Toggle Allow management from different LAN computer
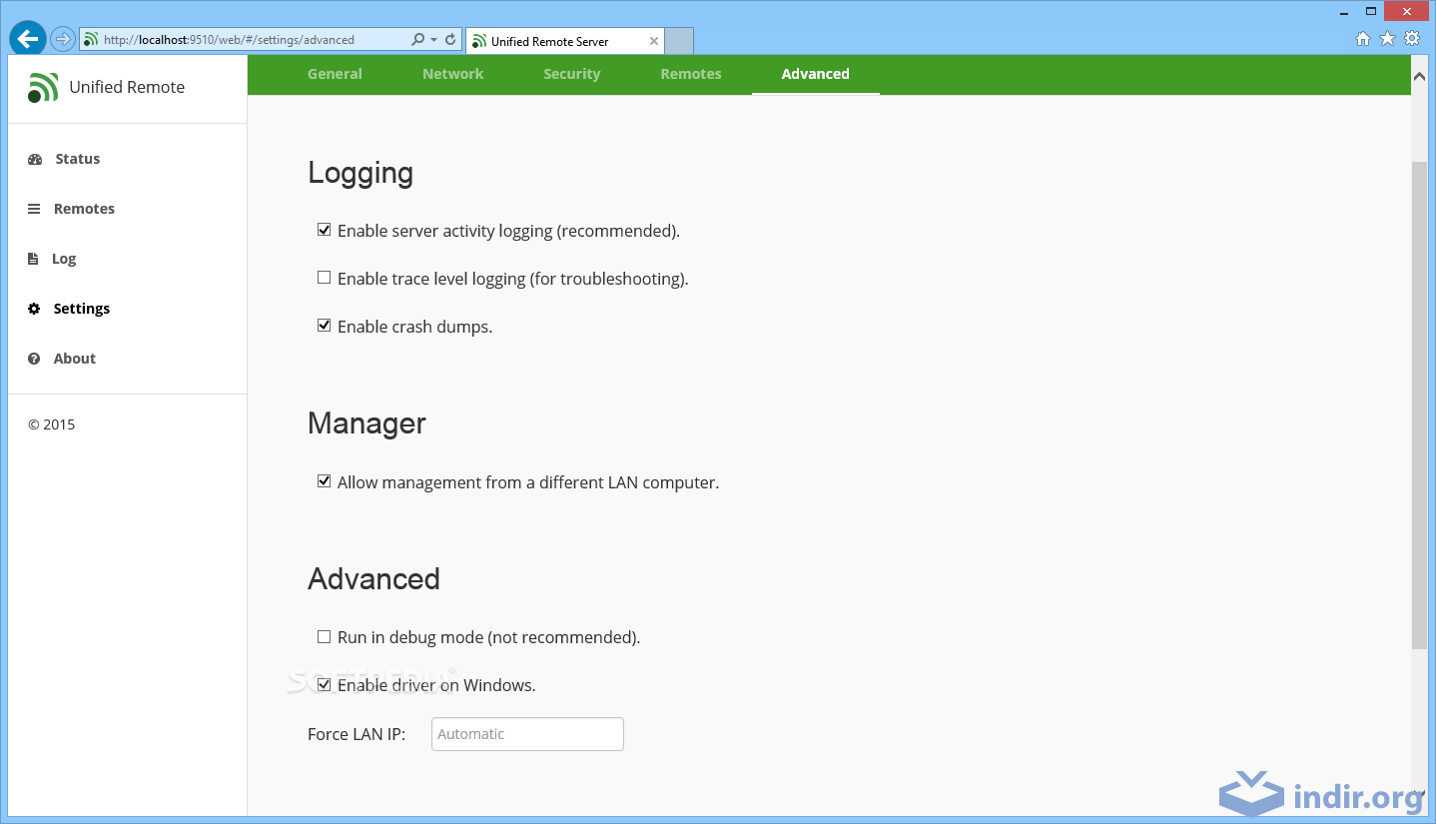1436x824 pixels. 324,481
